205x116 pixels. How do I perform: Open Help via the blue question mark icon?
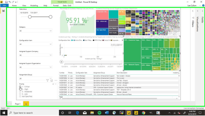203,6
